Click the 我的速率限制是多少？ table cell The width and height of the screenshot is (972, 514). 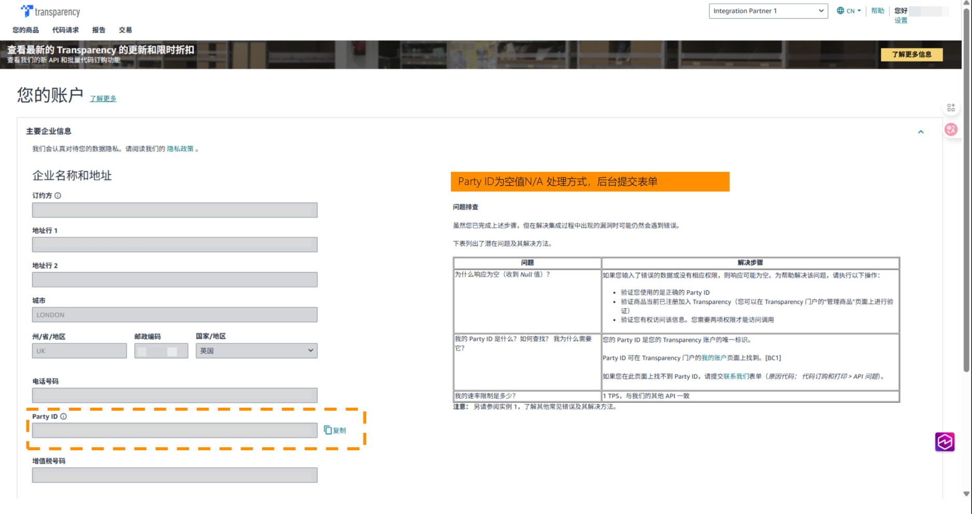(527, 396)
